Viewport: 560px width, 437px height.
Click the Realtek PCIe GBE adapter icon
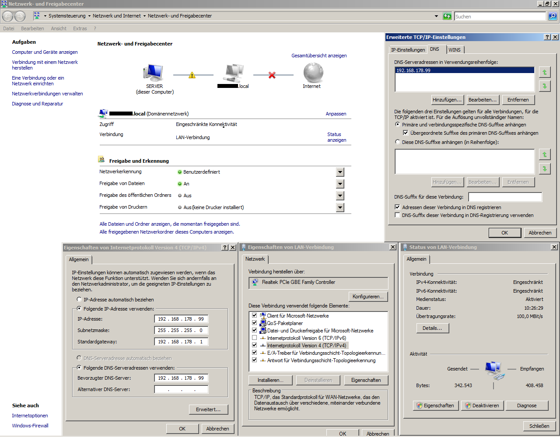coord(255,283)
